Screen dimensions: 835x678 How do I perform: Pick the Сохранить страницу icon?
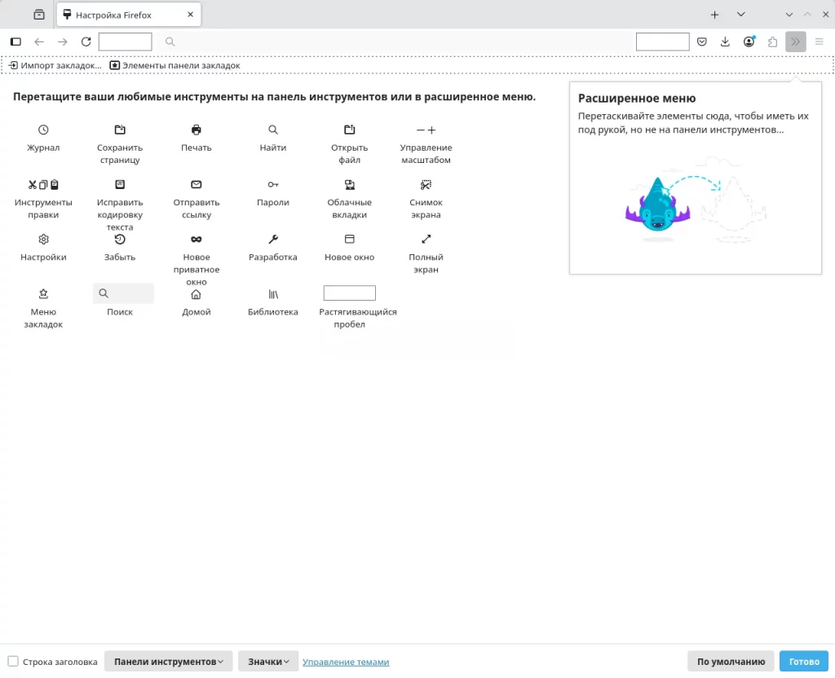pyautogui.click(x=120, y=130)
